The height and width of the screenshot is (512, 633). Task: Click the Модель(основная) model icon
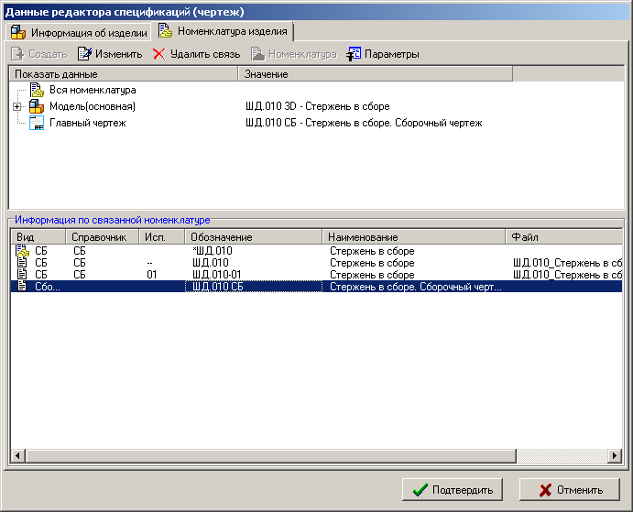click(37, 106)
